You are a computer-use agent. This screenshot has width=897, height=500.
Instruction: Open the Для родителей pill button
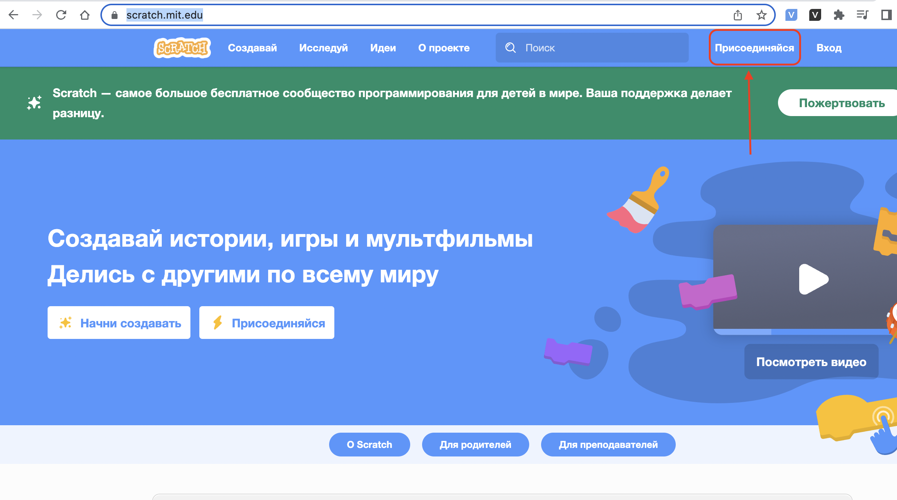pyautogui.click(x=476, y=445)
